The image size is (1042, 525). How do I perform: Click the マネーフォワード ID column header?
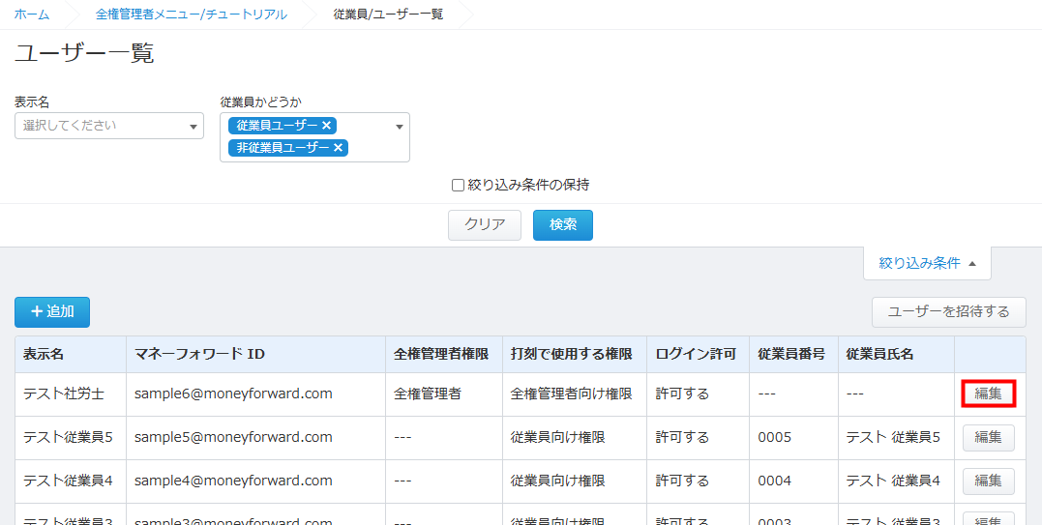coord(199,354)
